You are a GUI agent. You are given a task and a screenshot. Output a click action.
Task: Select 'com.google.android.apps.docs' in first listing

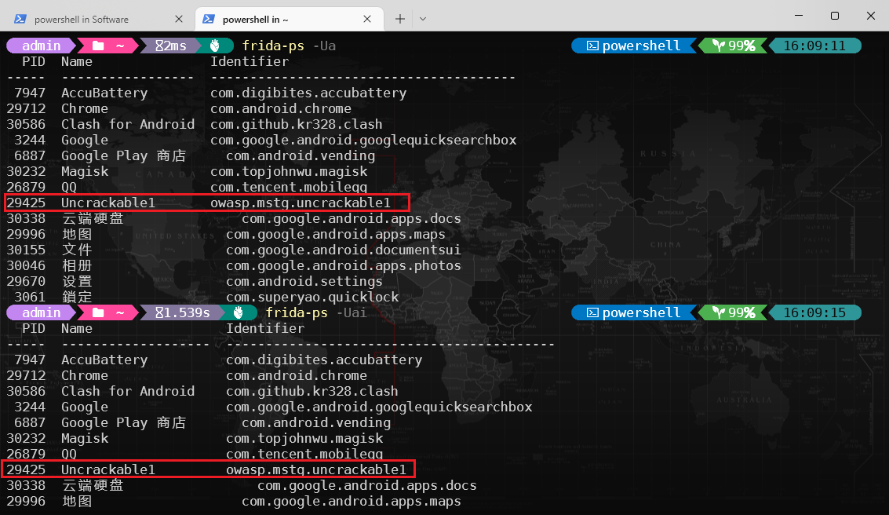tap(352, 219)
